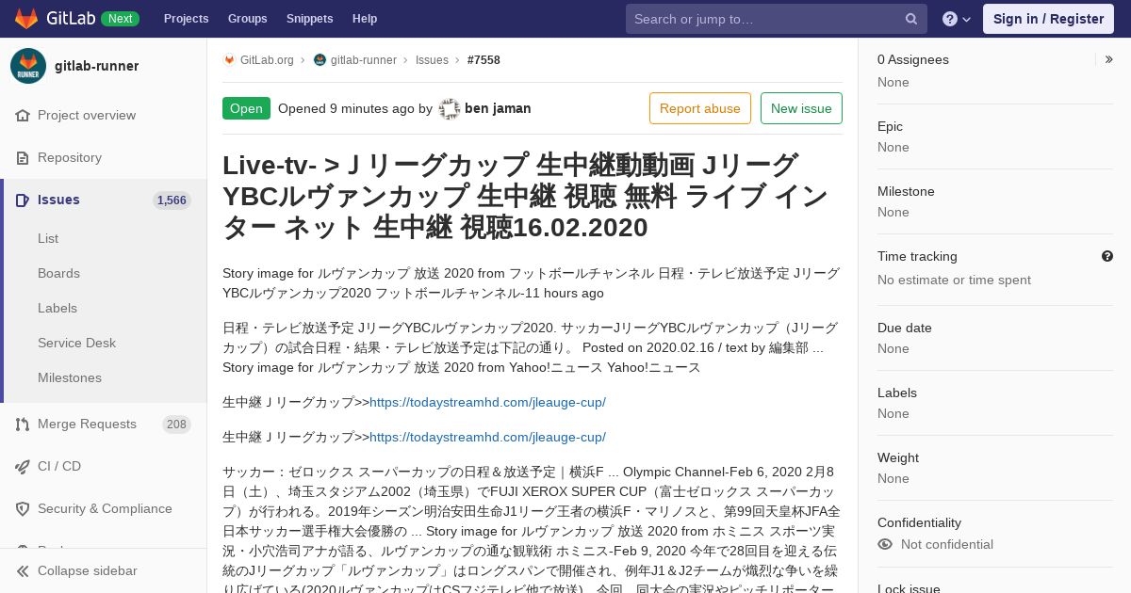Click the Issues sidebar icon
This screenshot has width=1131, height=593.
tap(23, 200)
